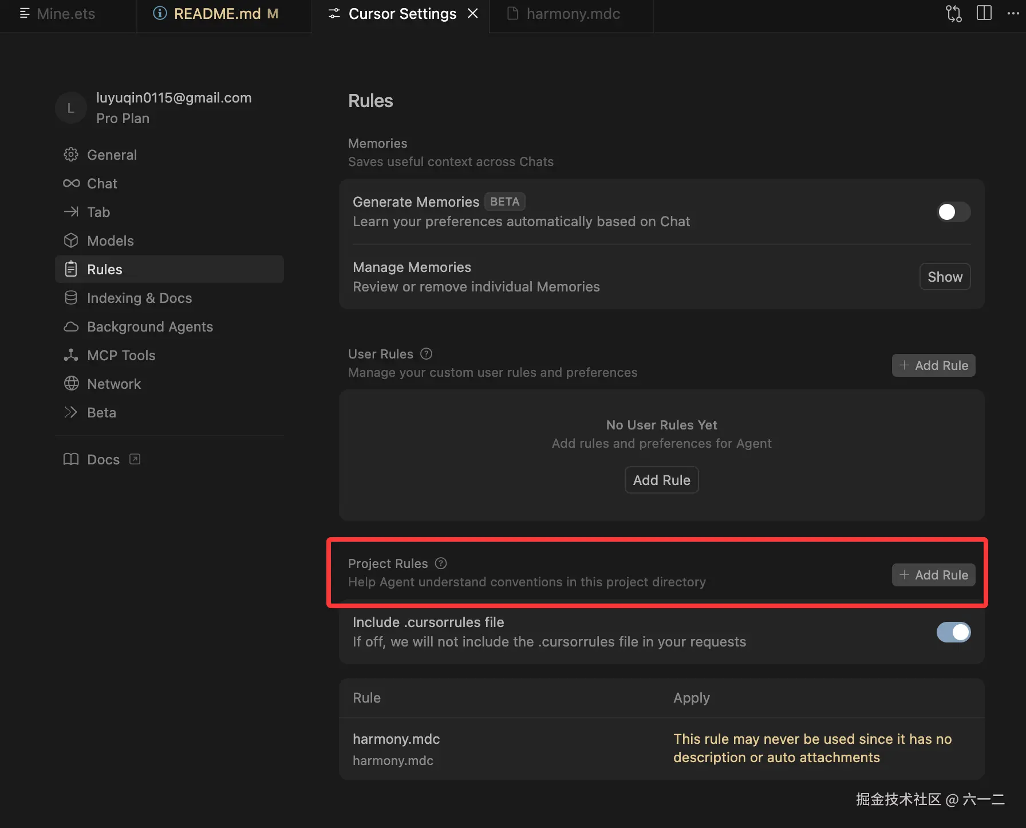
Task: Open the source control compare icon
Action: tap(953, 13)
